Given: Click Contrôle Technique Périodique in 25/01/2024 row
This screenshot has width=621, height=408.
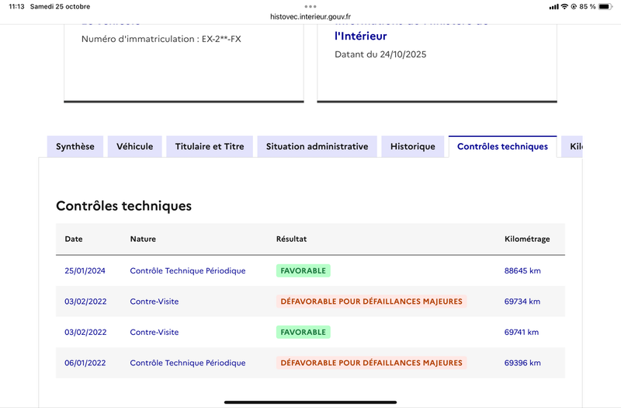Looking at the screenshot, I should point(188,270).
